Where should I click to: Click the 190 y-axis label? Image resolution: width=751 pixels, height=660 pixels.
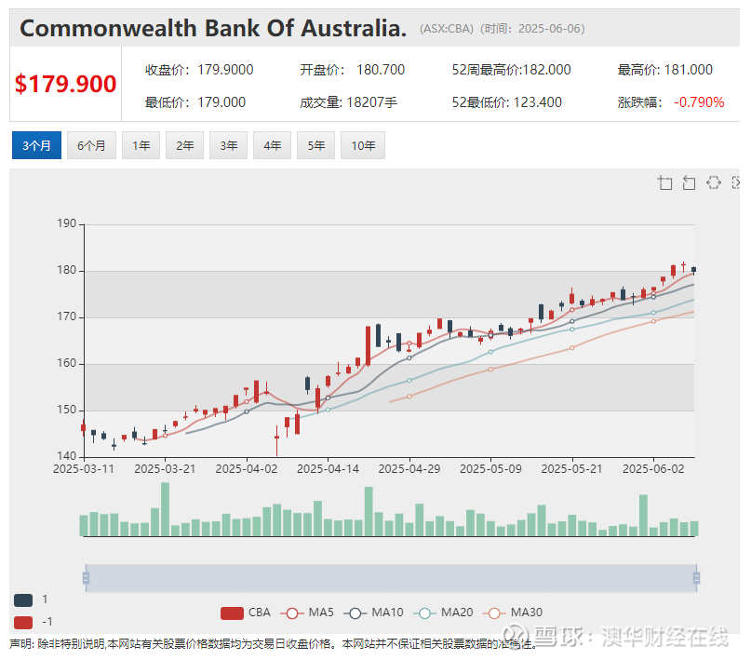(67, 223)
